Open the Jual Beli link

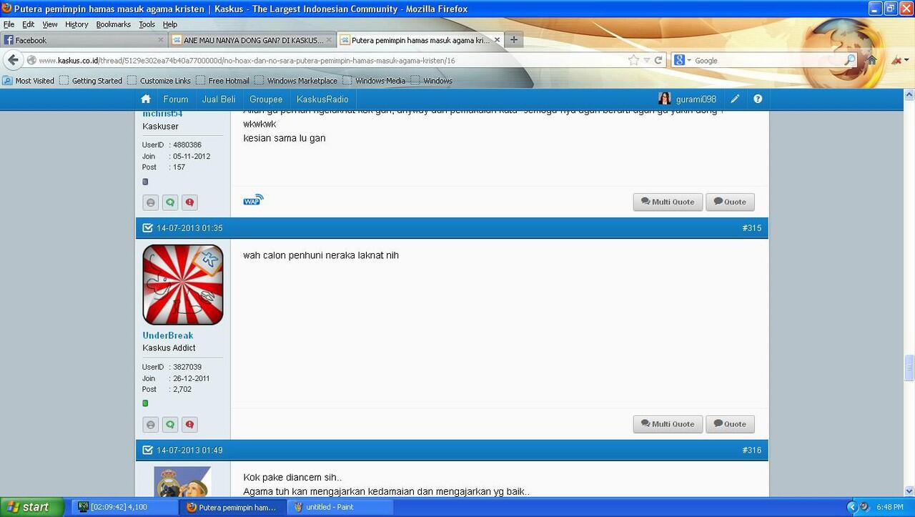pos(219,99)
